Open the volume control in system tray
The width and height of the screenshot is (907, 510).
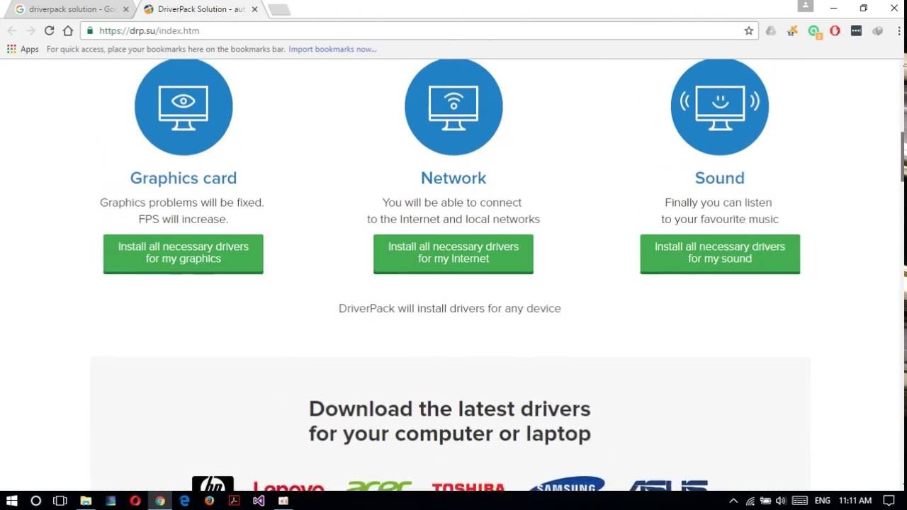point(782,501)
